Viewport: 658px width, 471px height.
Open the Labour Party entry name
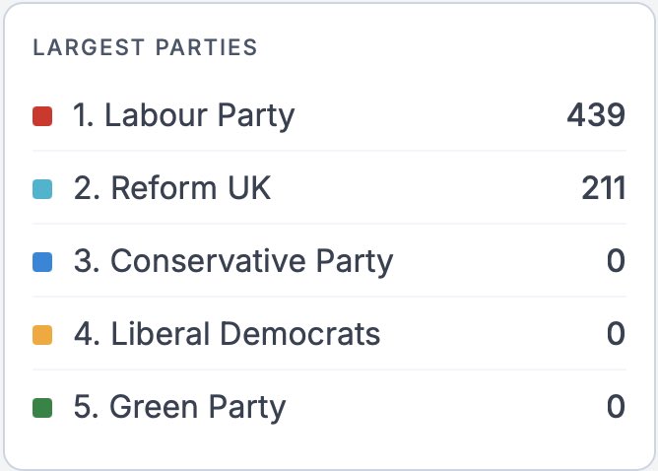pyautogui.click(x=199, y=116)
